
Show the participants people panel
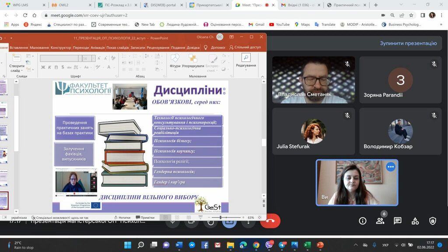[380, 221]
